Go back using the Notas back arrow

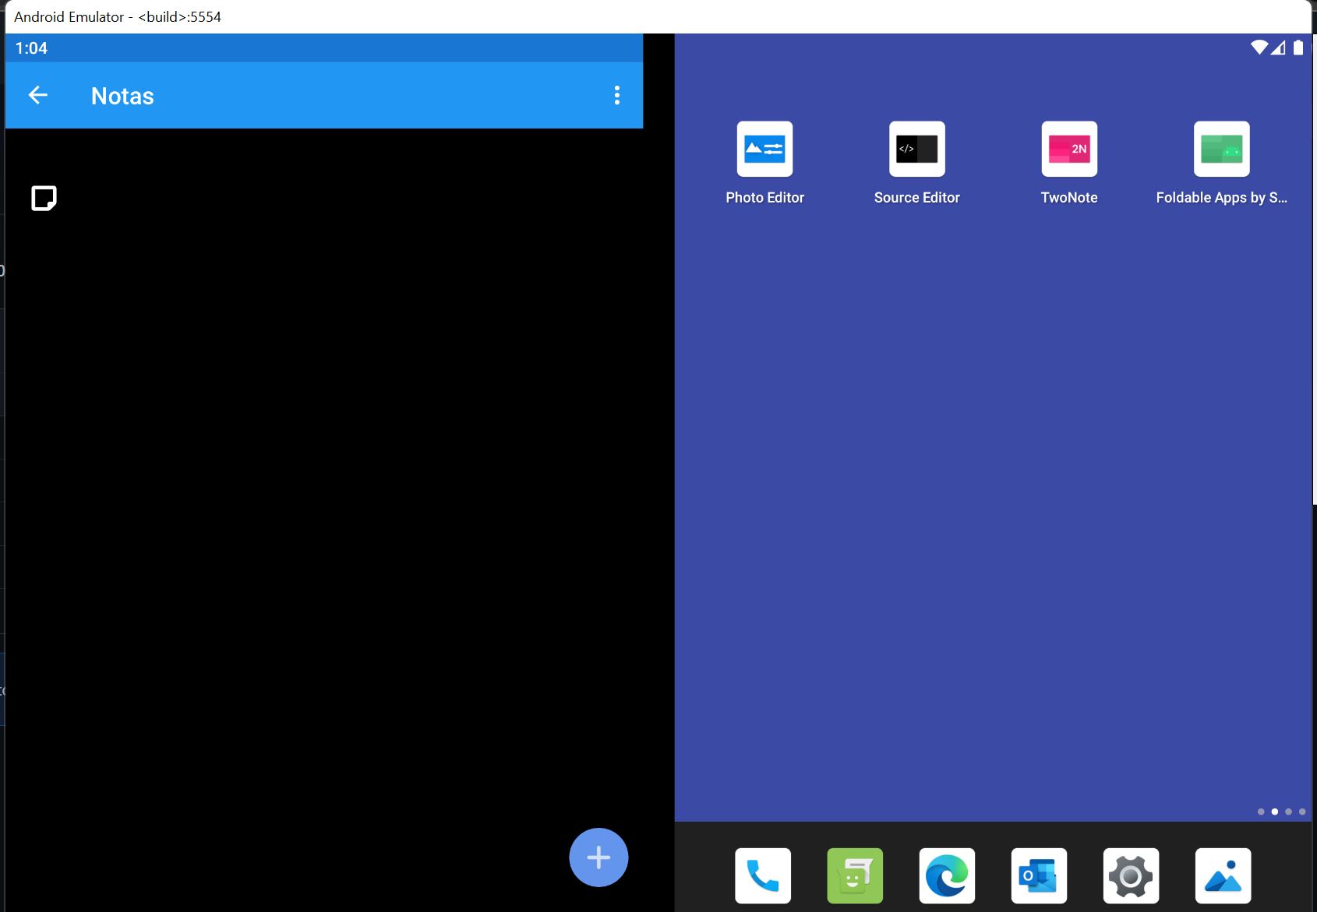pyautogui.click(x=38, y=95)
